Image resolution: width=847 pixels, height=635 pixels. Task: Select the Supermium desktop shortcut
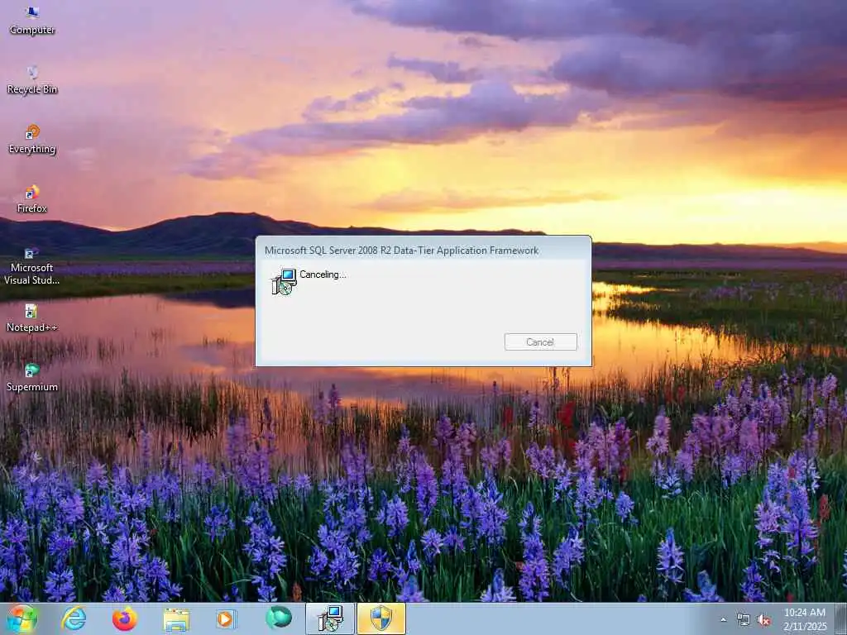32,378
